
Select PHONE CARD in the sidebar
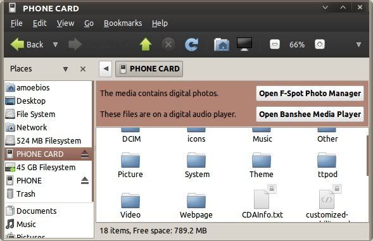[48, 154]
